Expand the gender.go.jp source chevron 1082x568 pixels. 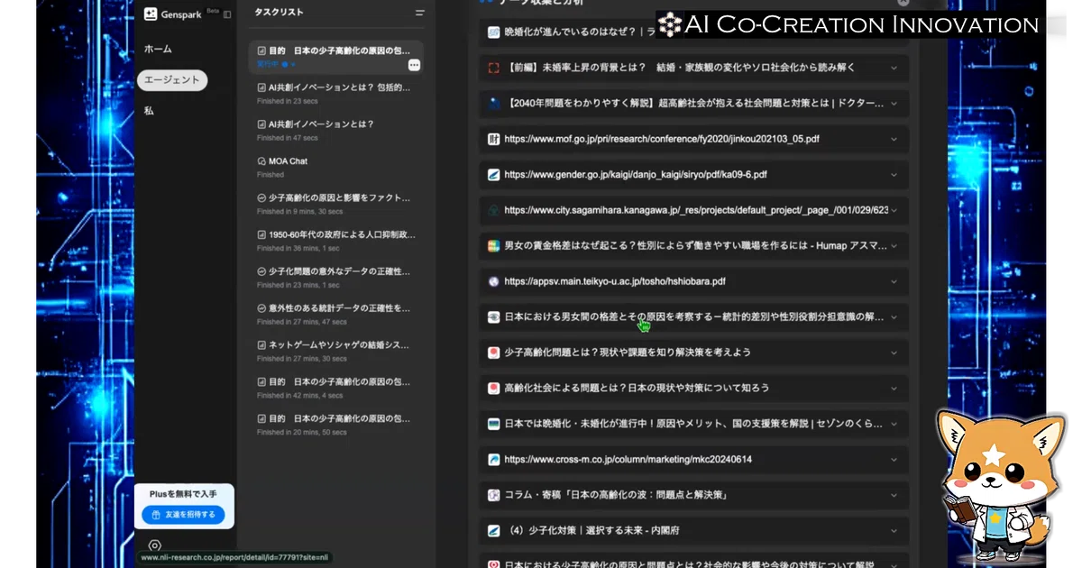tap(894, 174)
